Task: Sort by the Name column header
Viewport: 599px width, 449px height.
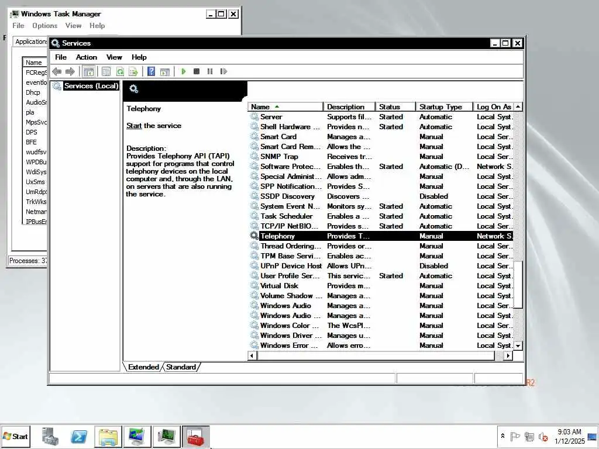Action: point(285,107)
